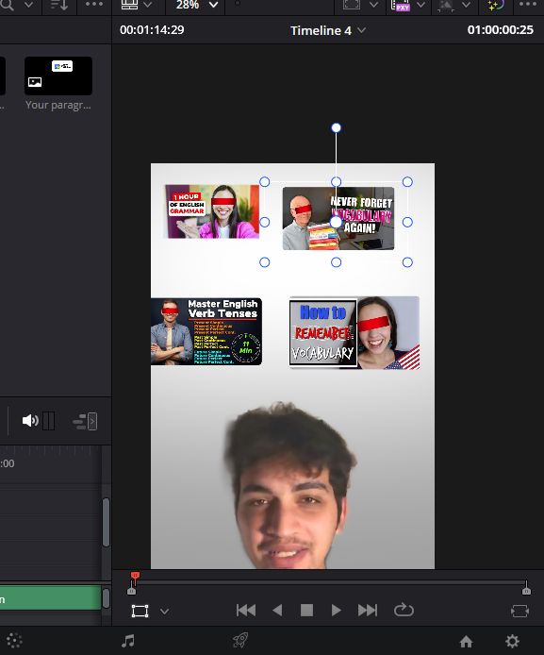Image resolution: width=544 pixels, height=655 pixels.
Task: Open media pool three-dot options menu
Action: coord(94,4)
